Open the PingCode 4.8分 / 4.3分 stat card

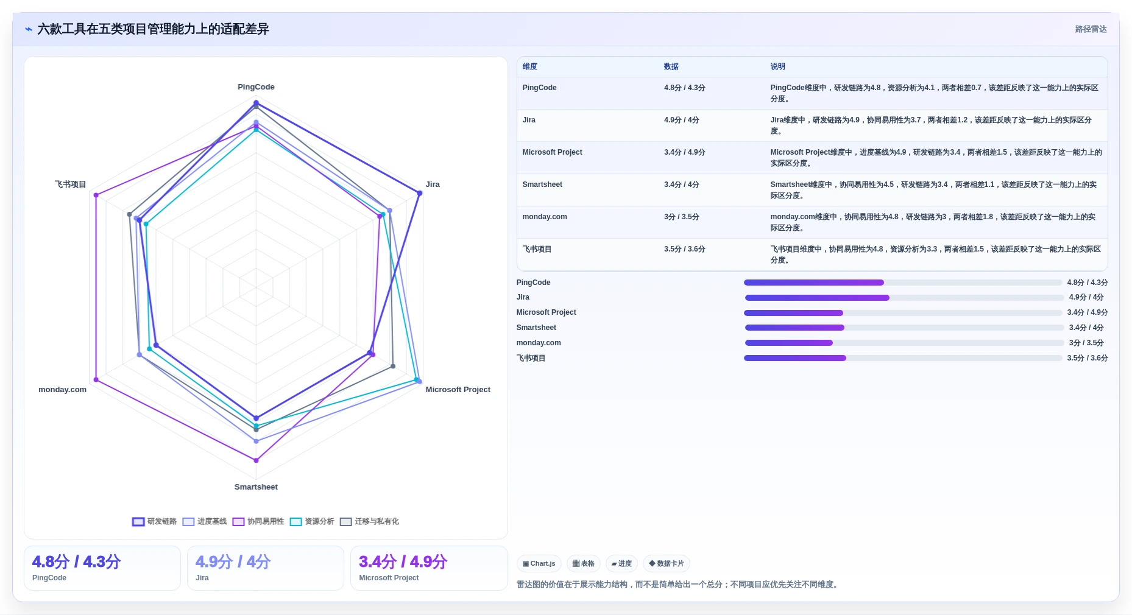click(x=102, y=568)
